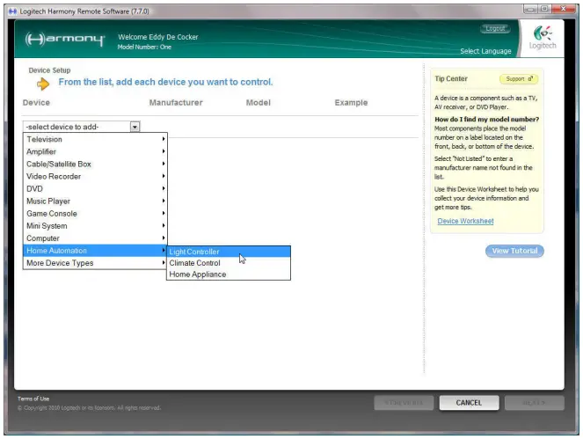Click the Device column header

[36, 102]
